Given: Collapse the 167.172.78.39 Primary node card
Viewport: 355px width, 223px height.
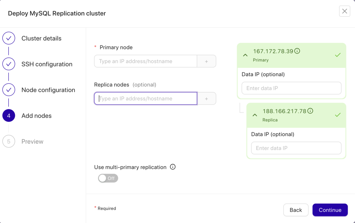Looking at the screenshot, I should (x=245, y=55).
